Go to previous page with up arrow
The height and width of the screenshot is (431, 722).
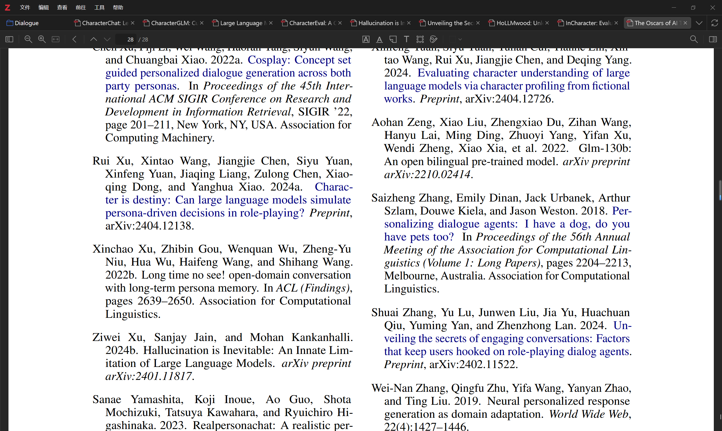point(93,39)
